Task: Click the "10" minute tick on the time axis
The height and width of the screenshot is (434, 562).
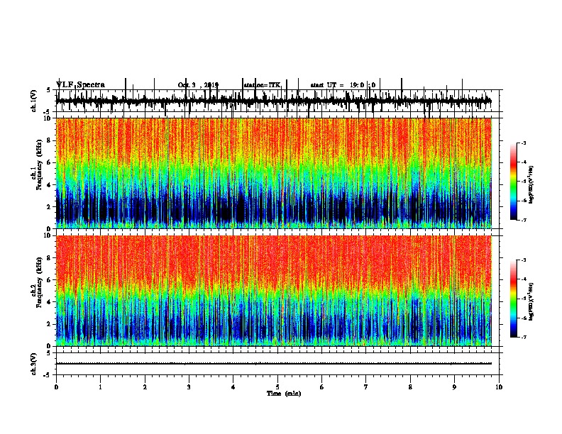Action: (499, 387)
